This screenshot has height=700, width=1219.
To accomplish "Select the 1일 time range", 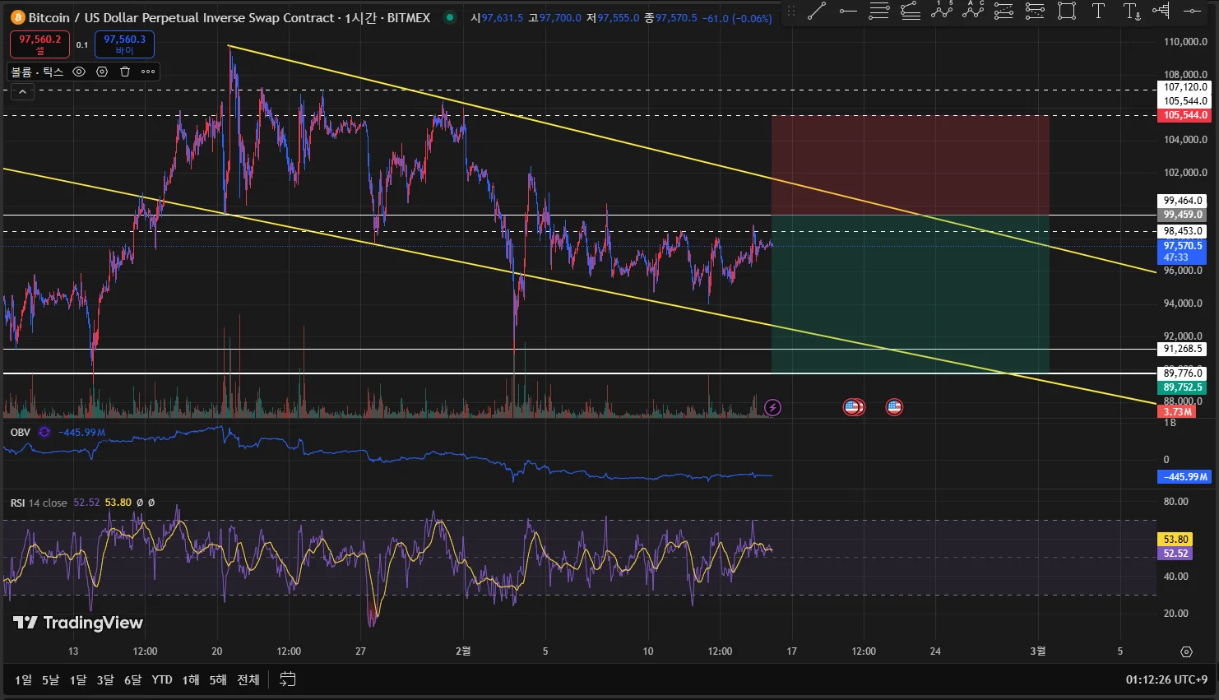I will pos(23,679).
